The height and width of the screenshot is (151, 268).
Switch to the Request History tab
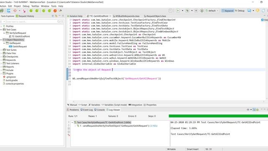click(25, 16)
